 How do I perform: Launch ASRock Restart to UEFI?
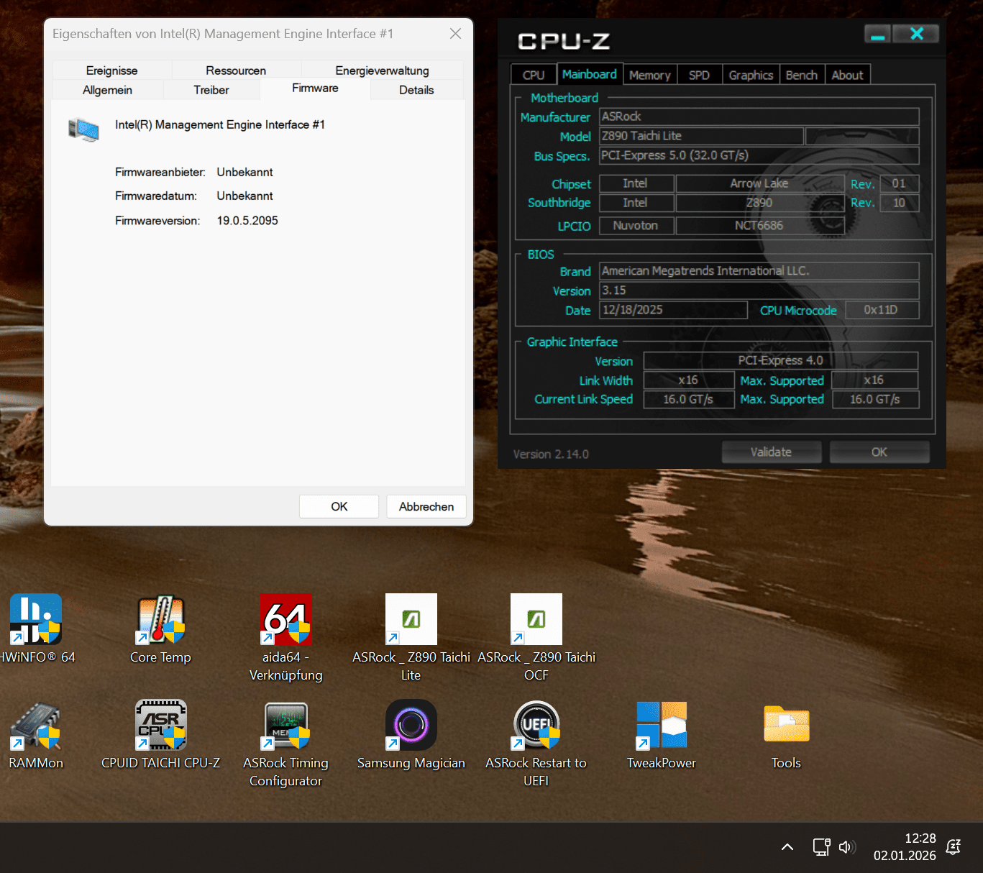(x=536, y=743)
